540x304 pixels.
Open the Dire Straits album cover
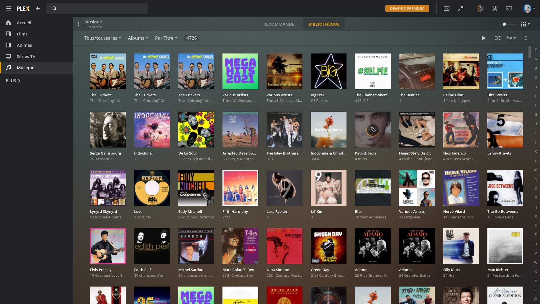coord(505,71)
